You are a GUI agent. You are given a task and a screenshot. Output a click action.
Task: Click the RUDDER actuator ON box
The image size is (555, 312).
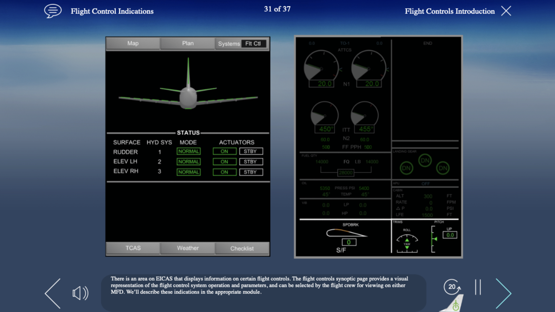coord(225,151)
